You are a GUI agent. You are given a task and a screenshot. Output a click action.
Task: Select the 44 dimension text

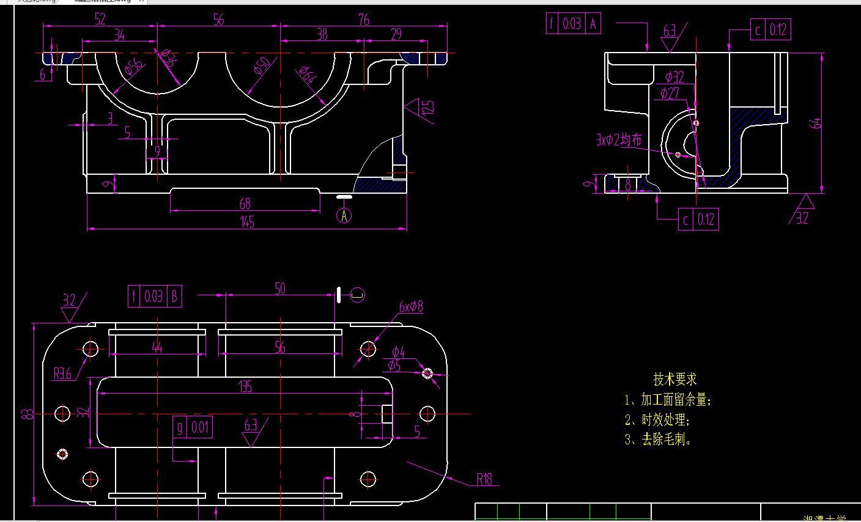coord(157,347)
